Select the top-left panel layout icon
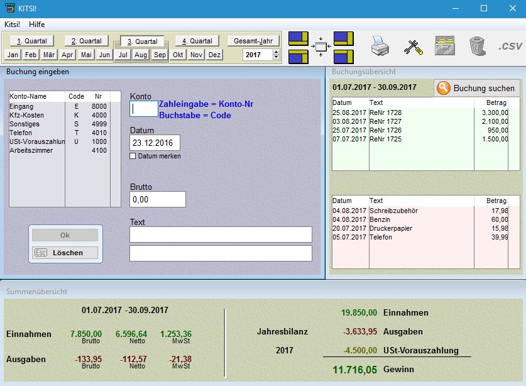 [x=299, y=38]
